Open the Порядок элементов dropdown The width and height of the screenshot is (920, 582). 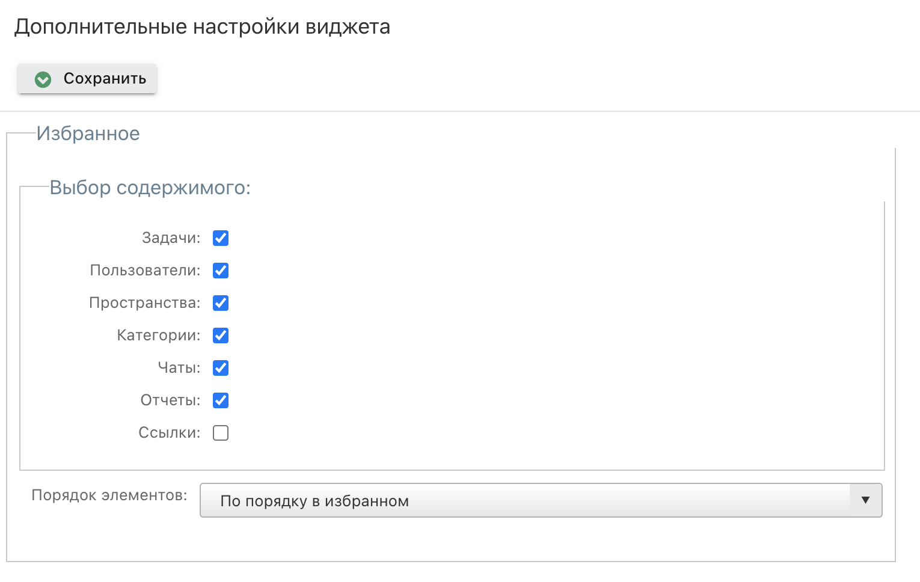(x=541, y=500)
